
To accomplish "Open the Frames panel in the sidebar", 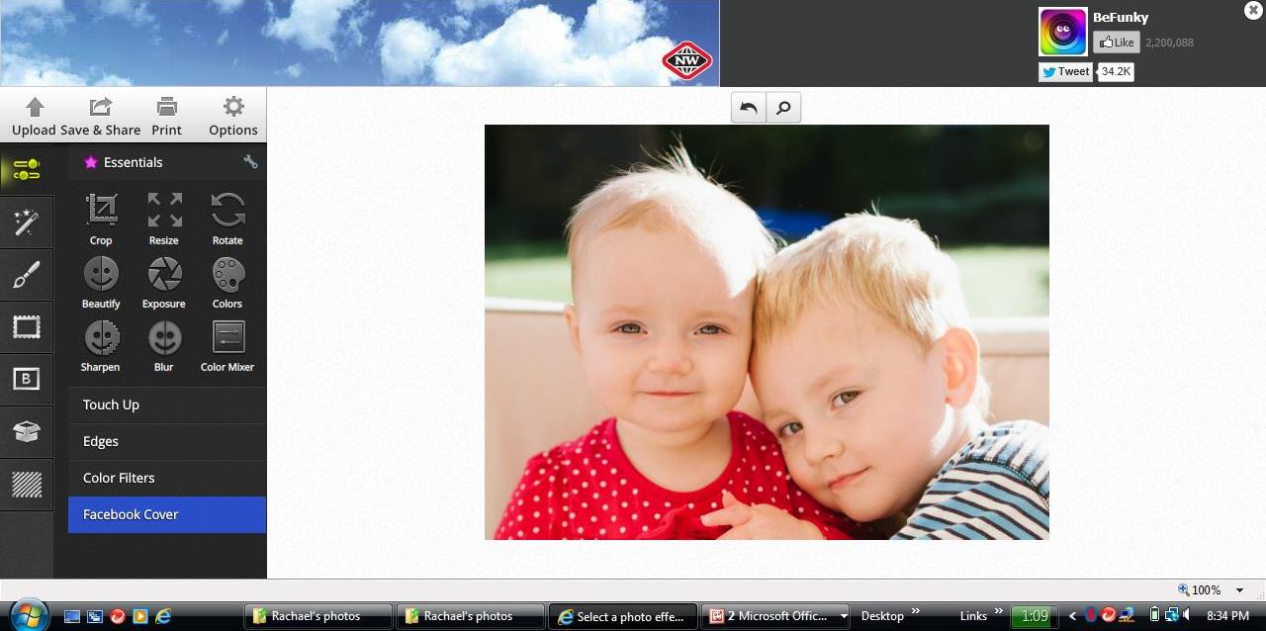I will tap(27, 326).
